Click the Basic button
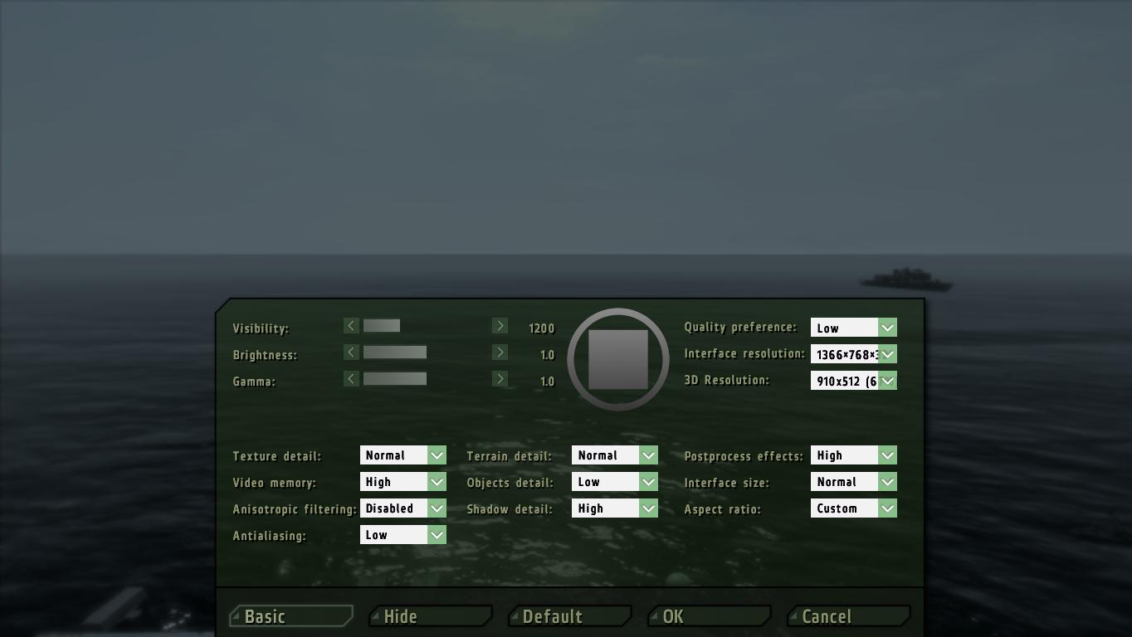The width and height of the screenshot is (1132, 637). (x=291, y=616)
